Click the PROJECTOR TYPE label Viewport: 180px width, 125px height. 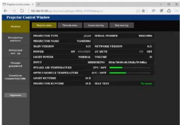(x=46, y=36)
